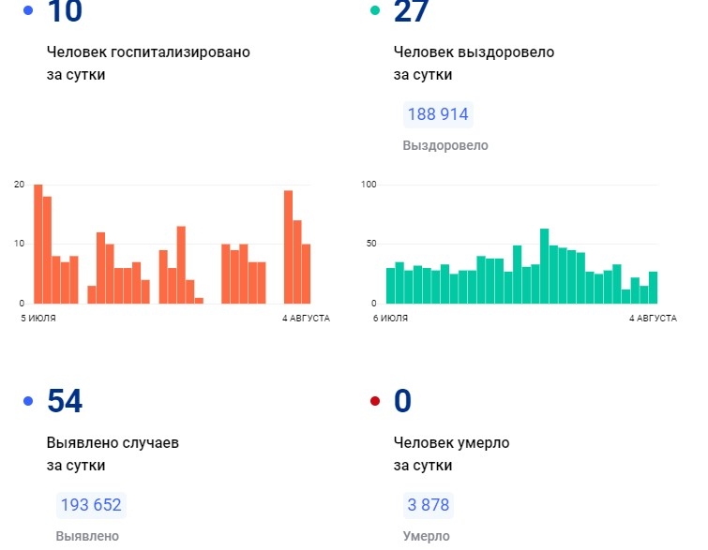708x550 pixels.
Task: Click '4 АВГУСТА' label under the orange chart
Action: pos(306,319)
